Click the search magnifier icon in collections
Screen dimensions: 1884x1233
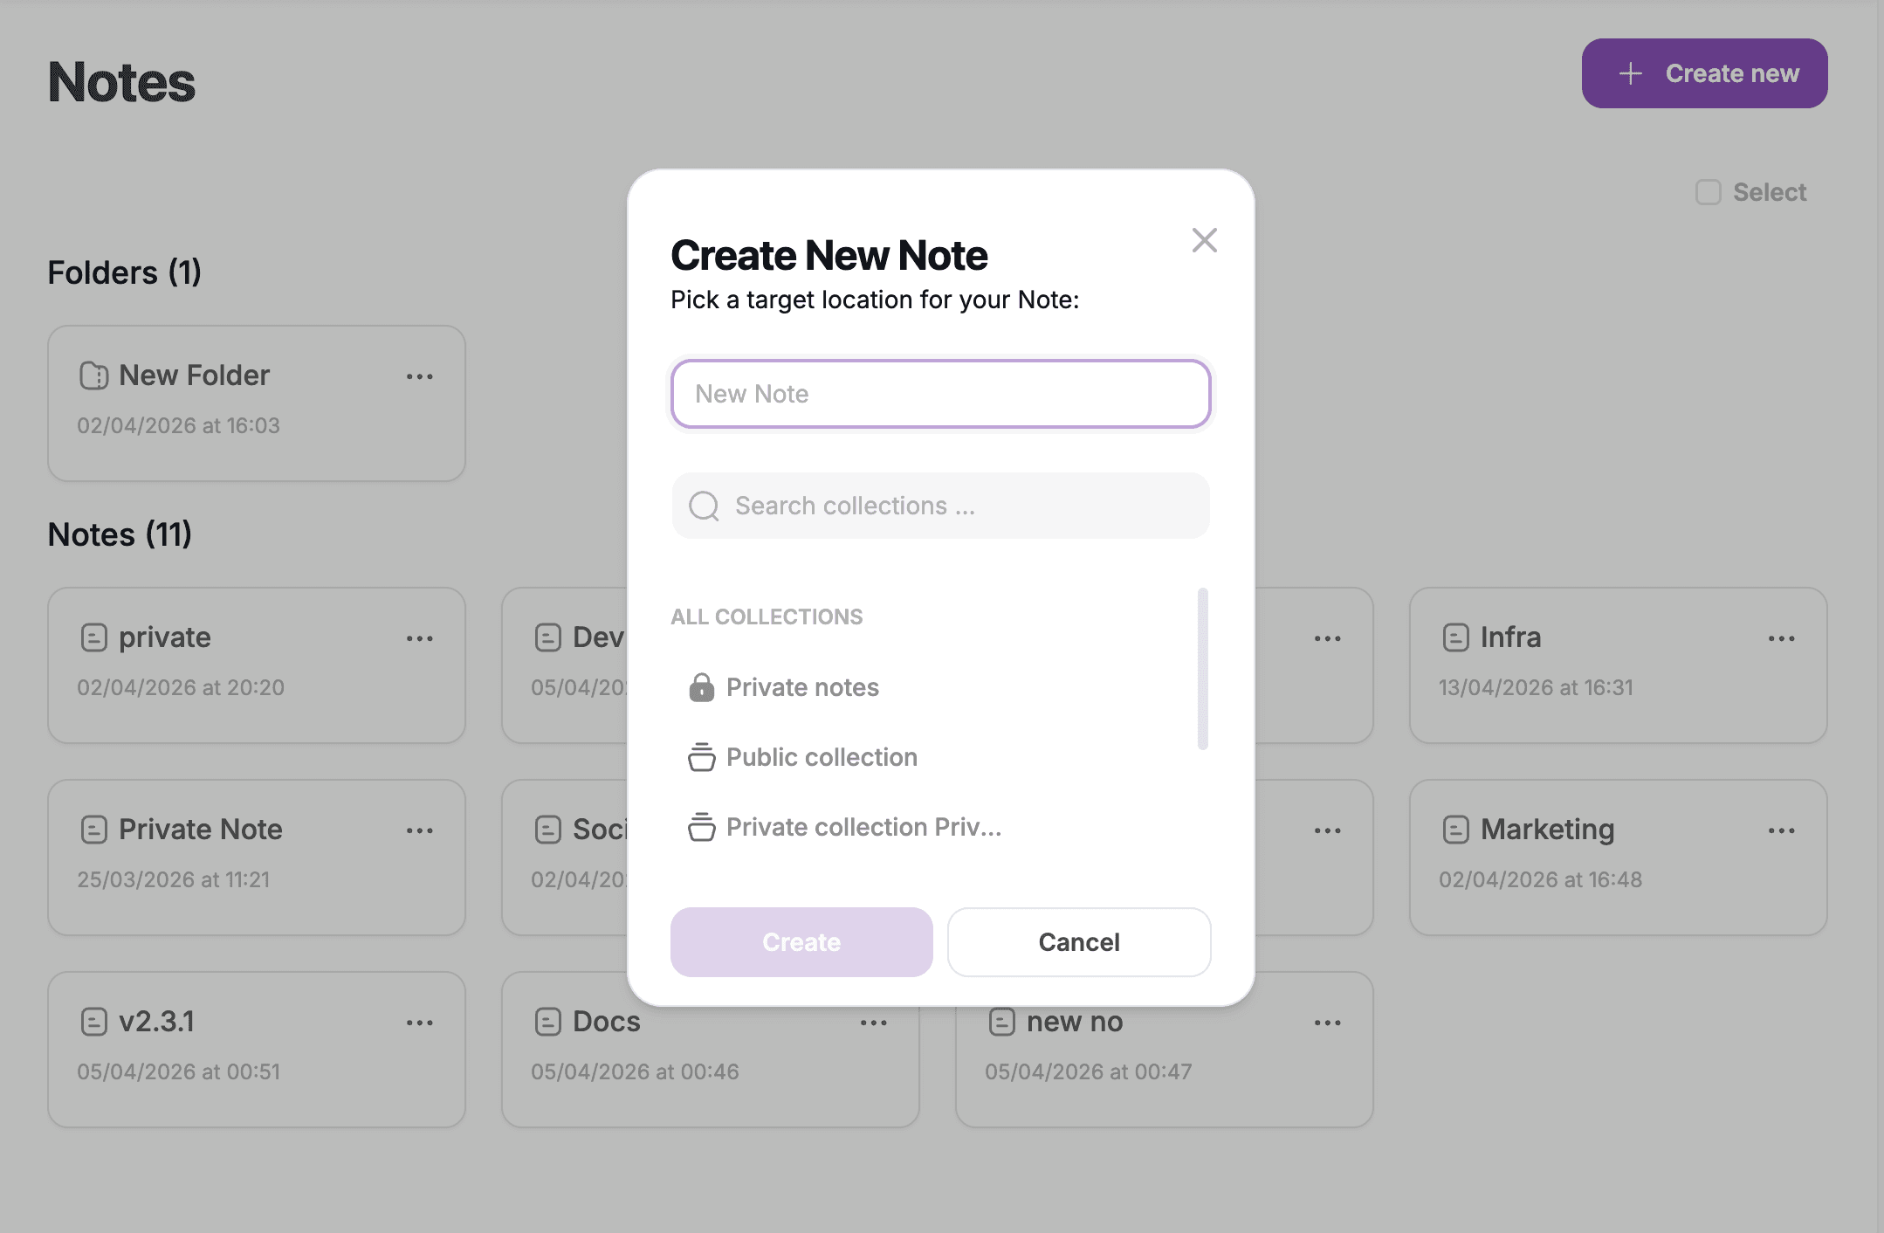pyautogui.click(x=704, y=506)
